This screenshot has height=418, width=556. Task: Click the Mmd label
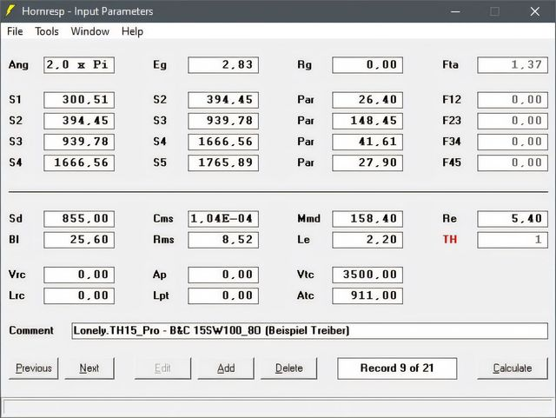coord(309,219)
